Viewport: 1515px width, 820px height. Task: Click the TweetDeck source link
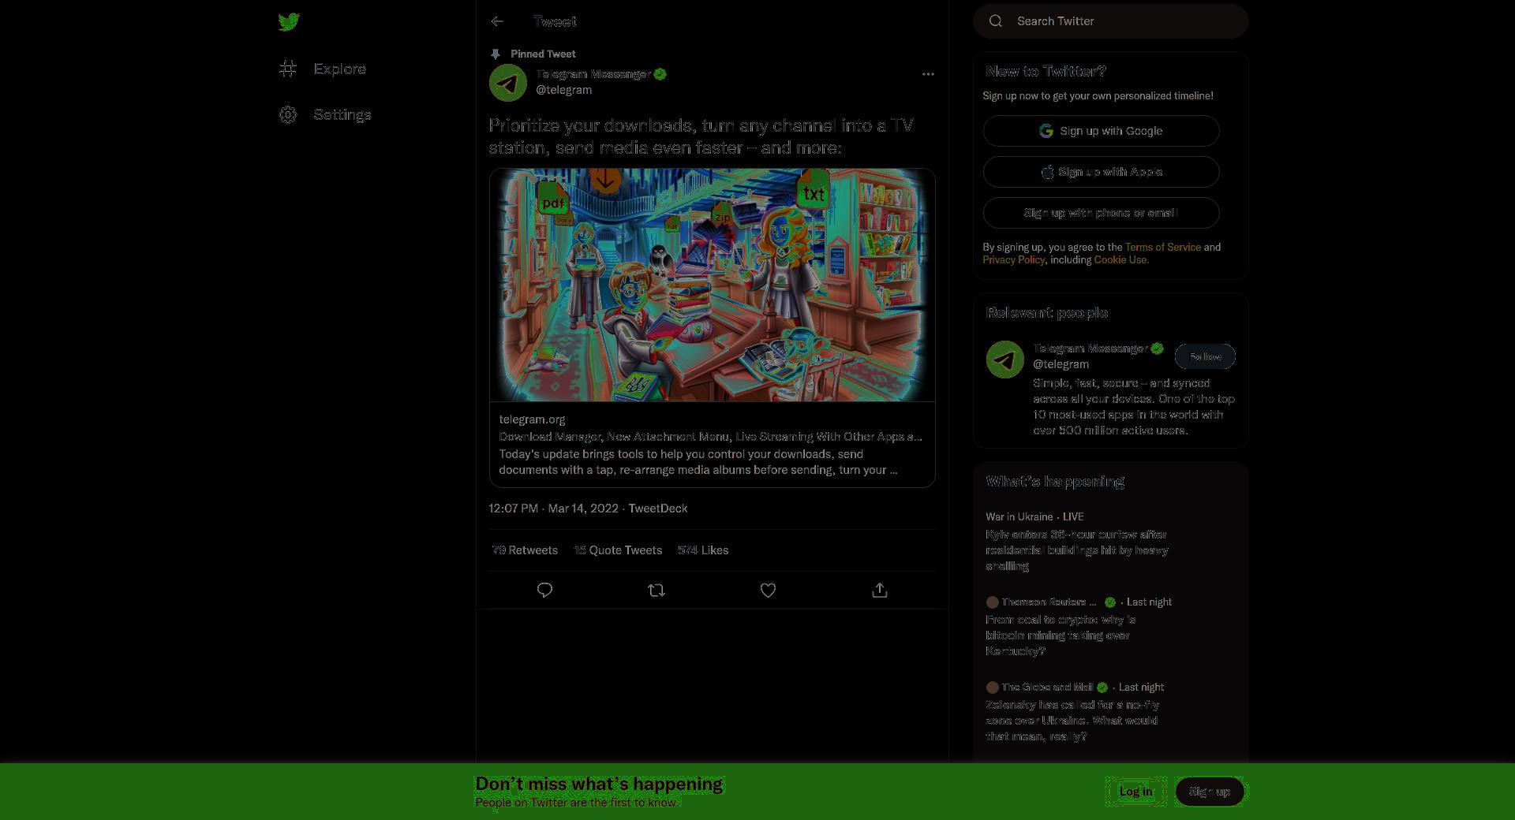(x=658, y=509)
